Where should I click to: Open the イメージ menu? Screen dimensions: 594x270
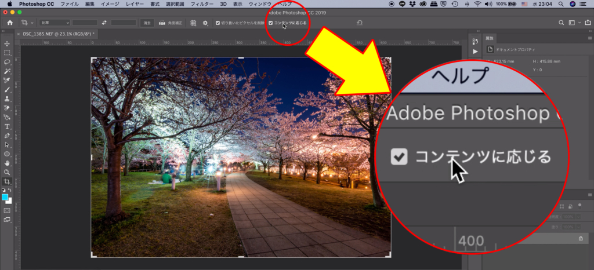point(110,4)
